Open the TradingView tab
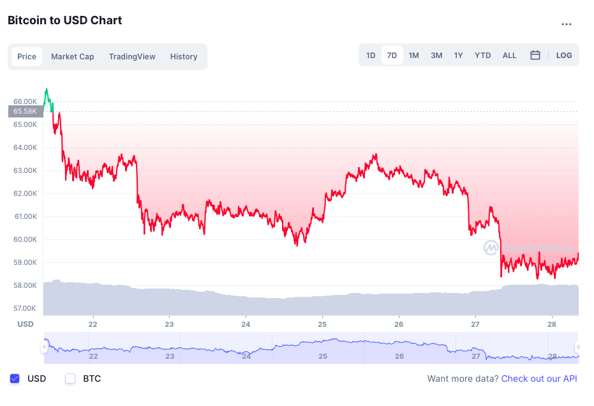Screen dimensions: 594x406 pyautogui.click(x=132, y=56)
